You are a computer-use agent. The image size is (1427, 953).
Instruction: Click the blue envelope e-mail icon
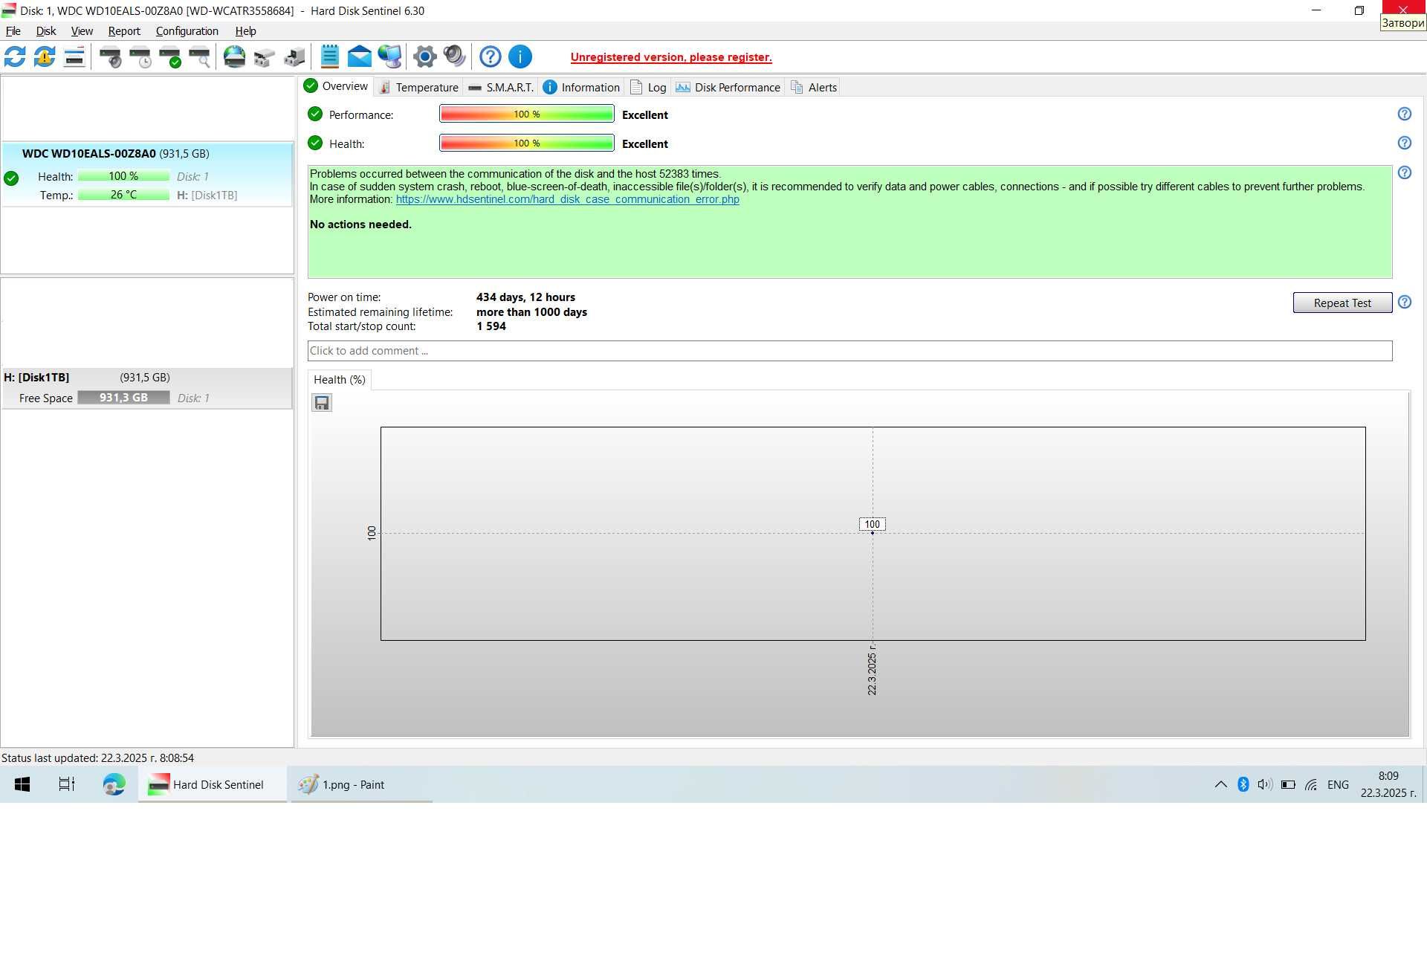click(360, 56)
